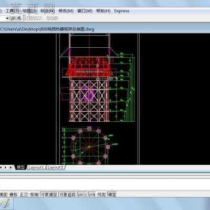This screenshot has height=210, width=210.
Task: Disable 对象追踪 object snap tracking
Action: [67, 194]
